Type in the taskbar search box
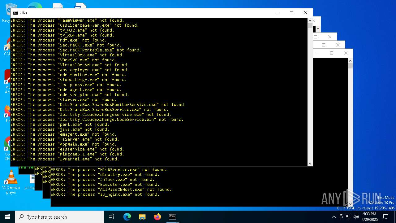The height and width of the screenshot is (223, 396). coord(59,217)
